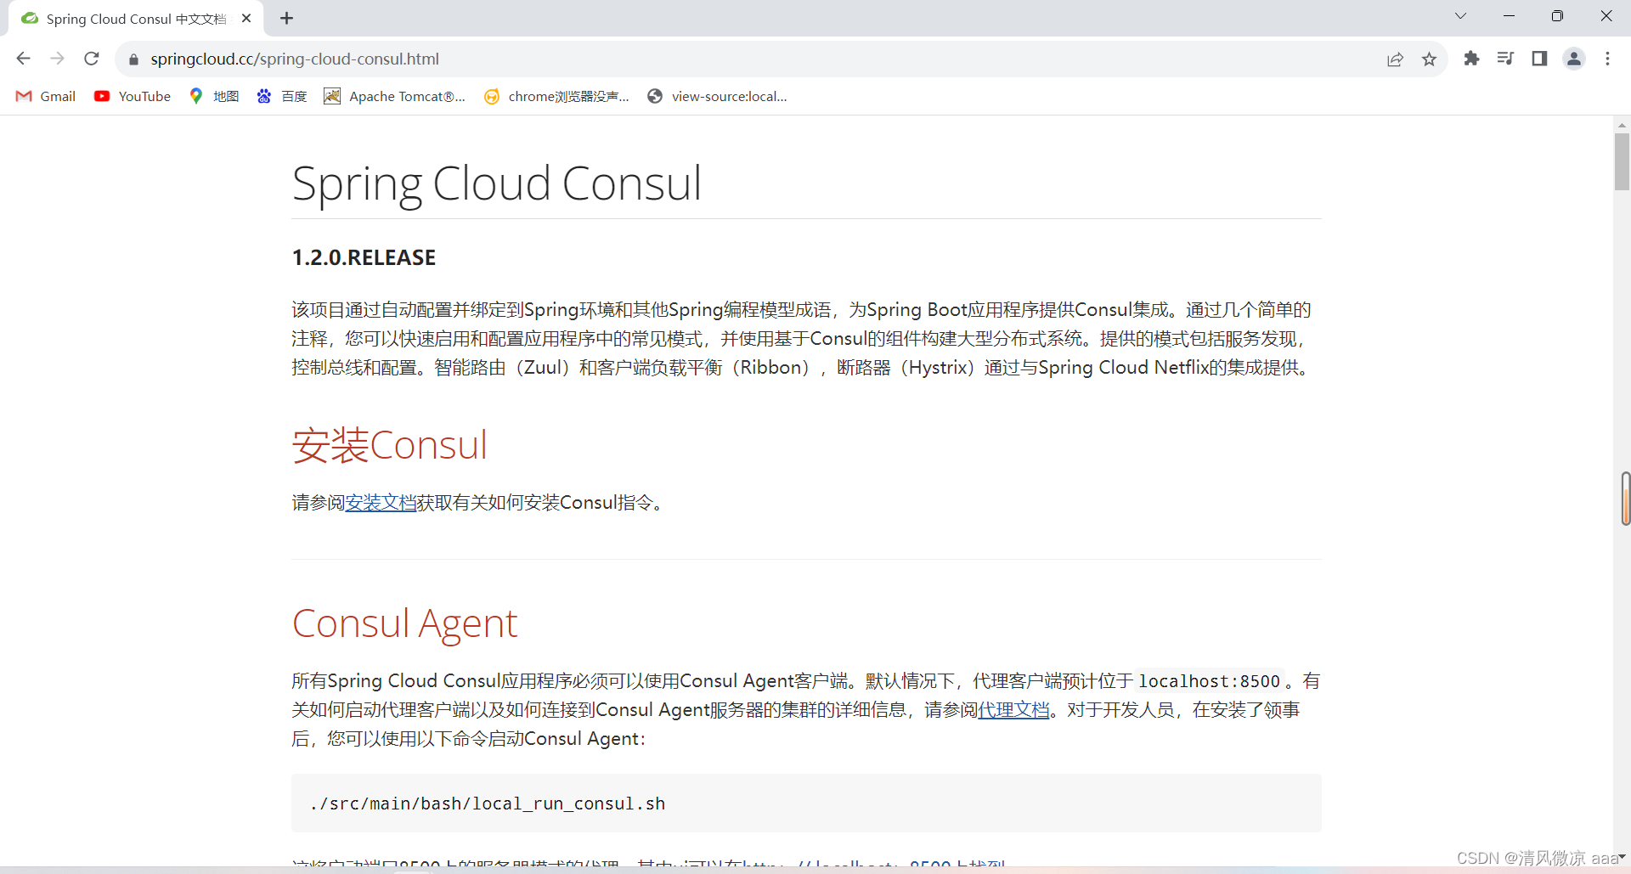This screenshot has height=874, width=1631.
Task: Open the view-source:local bookmark
Action: coord(717,96)
